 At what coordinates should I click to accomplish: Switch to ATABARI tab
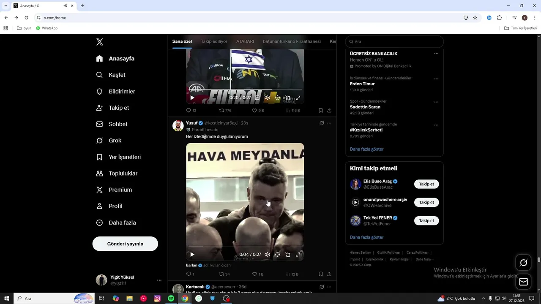click(245, 41)
